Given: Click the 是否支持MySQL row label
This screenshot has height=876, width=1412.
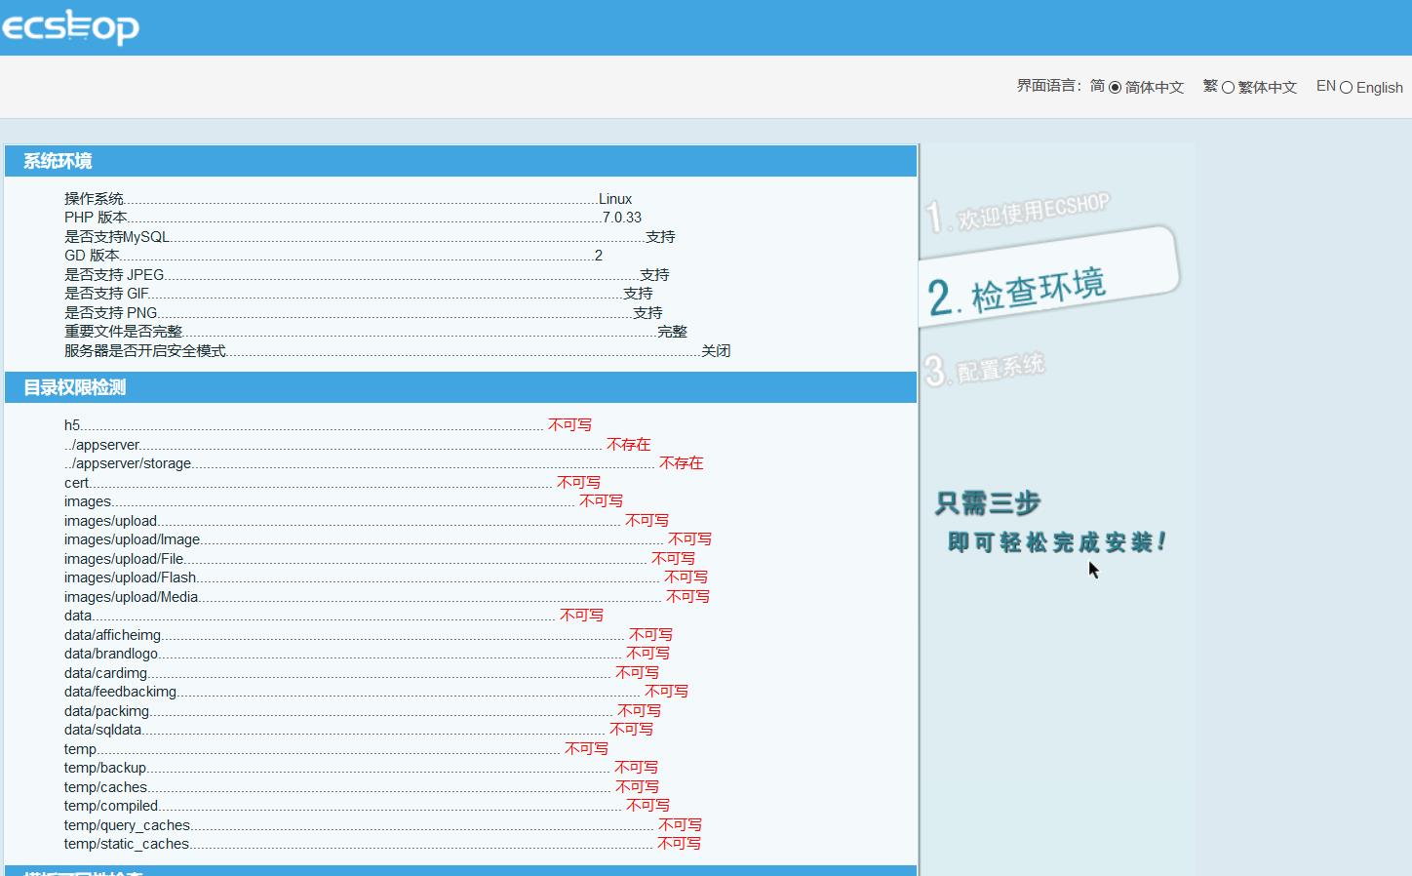Looking at the screenshot, I should (117, 237).
